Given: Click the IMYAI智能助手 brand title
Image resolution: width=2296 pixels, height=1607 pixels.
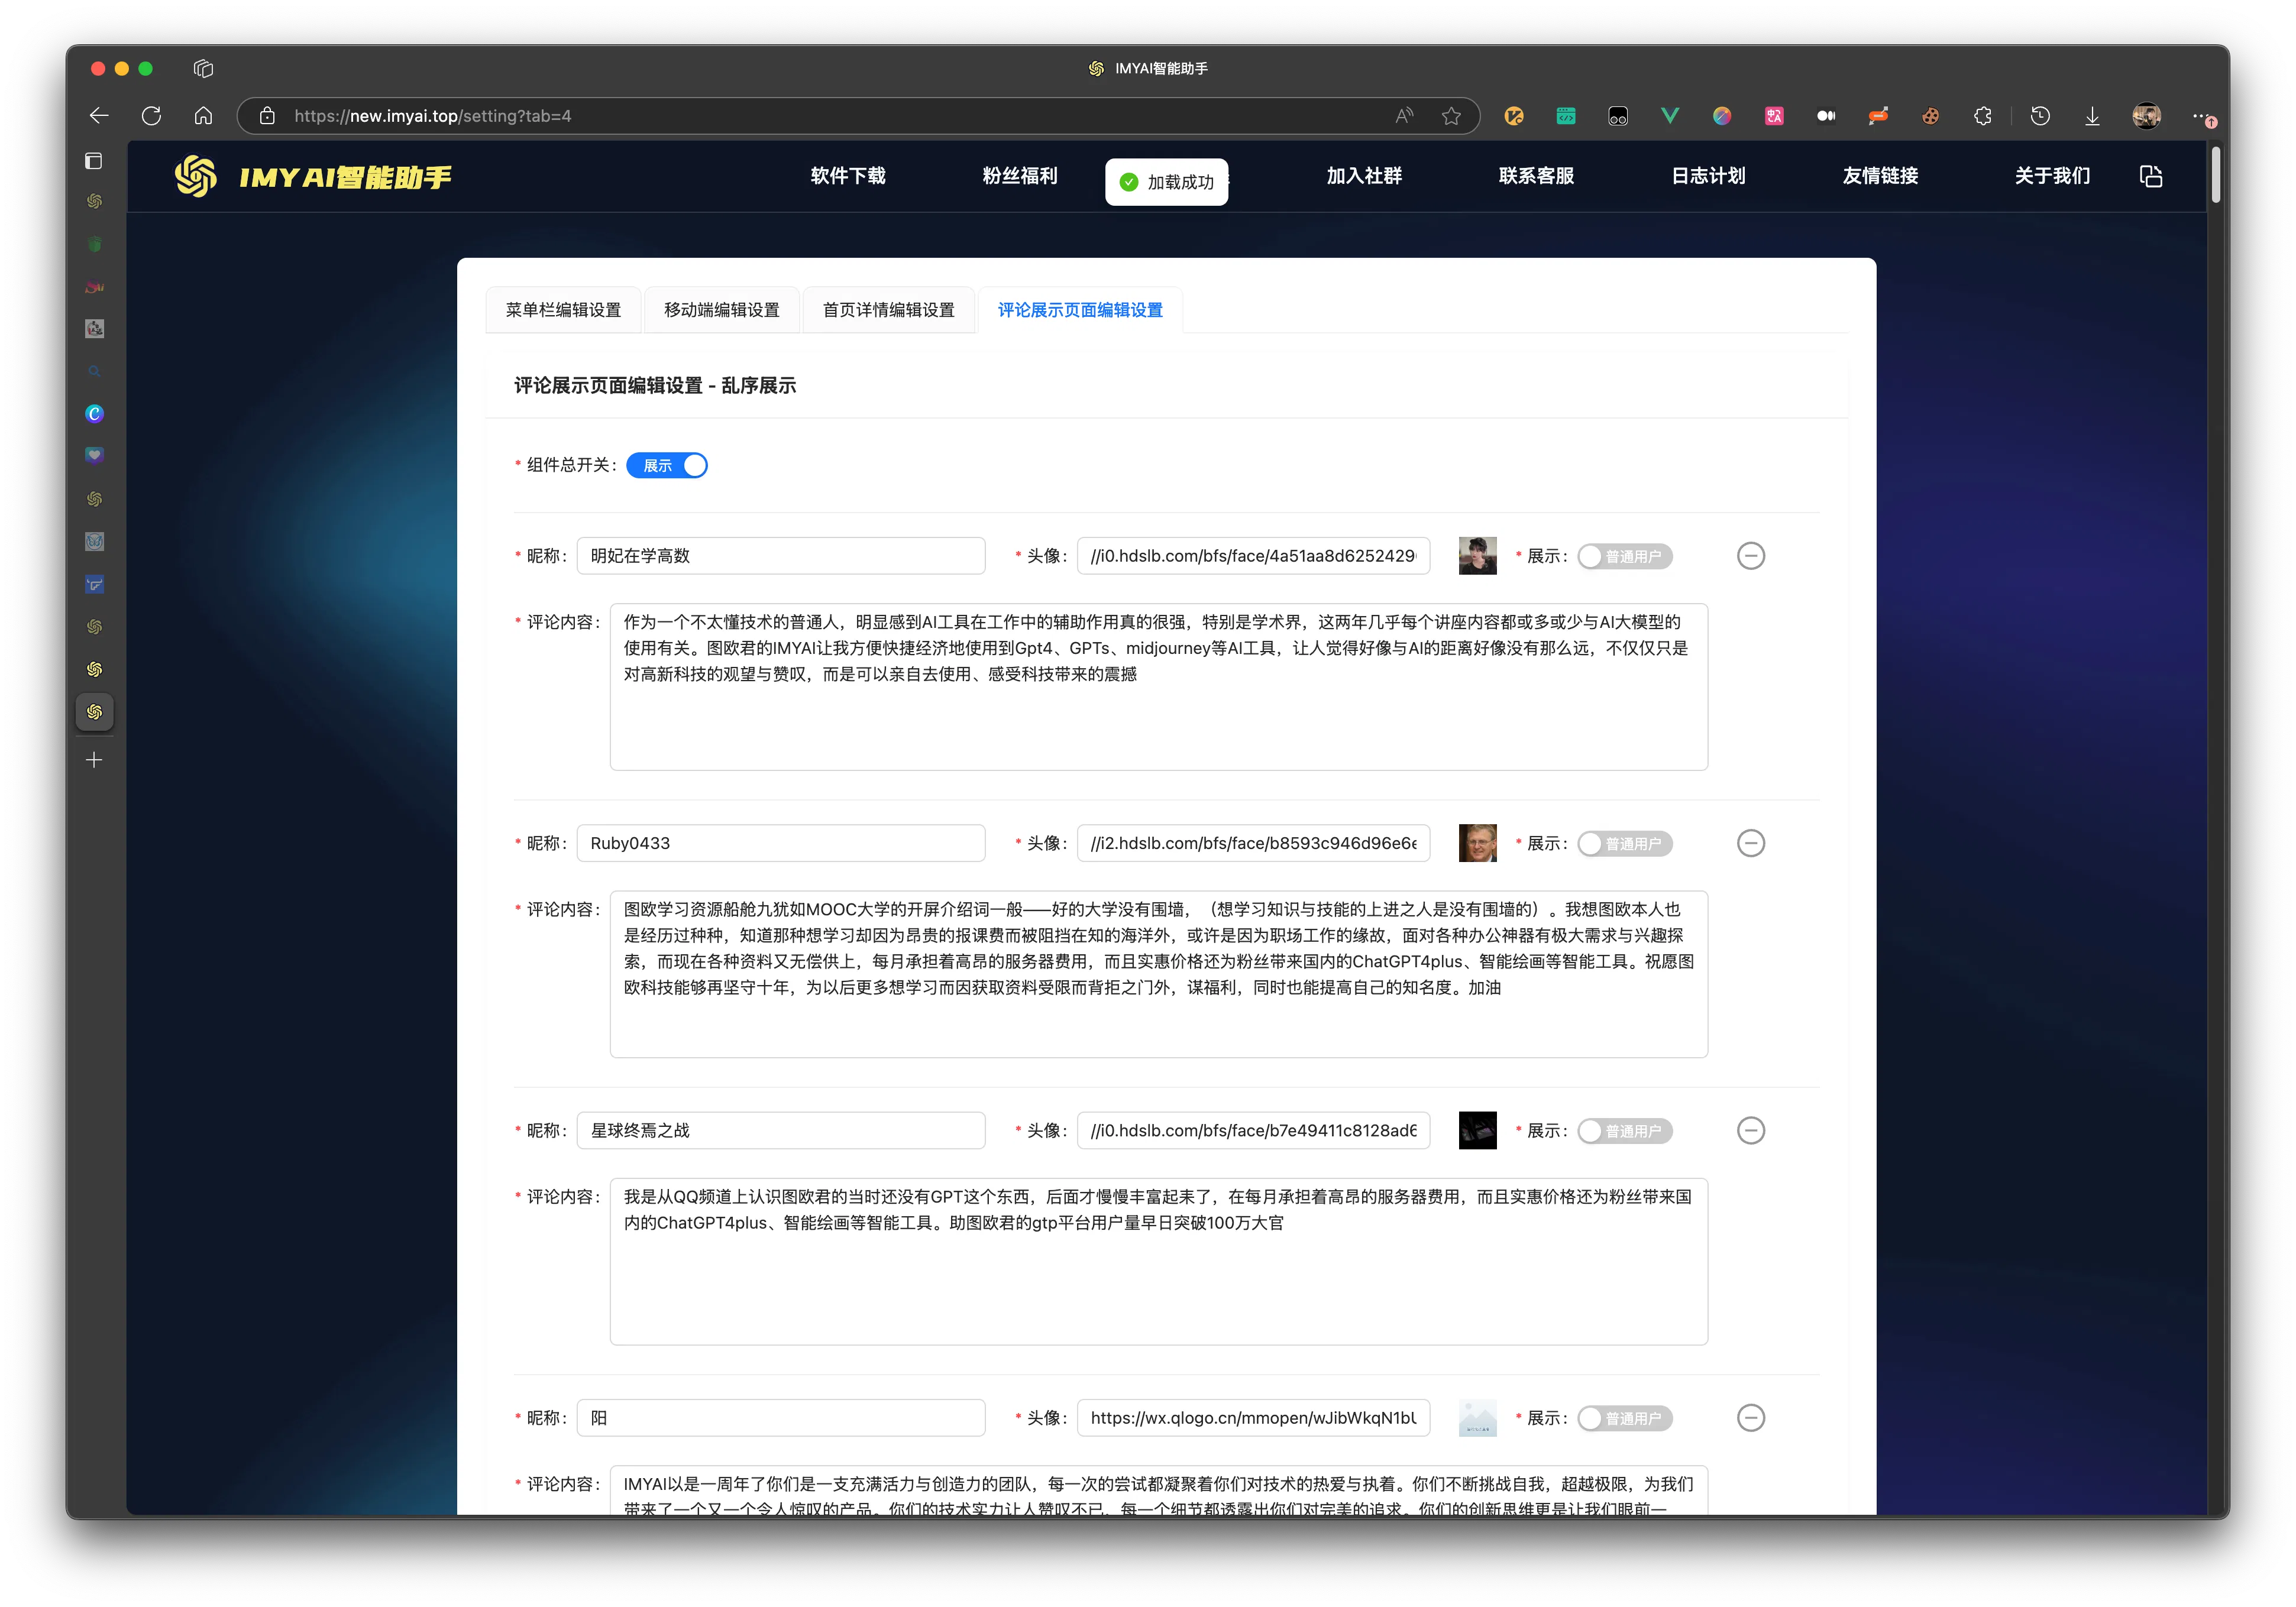Looking at the screenshot, I should [x=345, y=178].
